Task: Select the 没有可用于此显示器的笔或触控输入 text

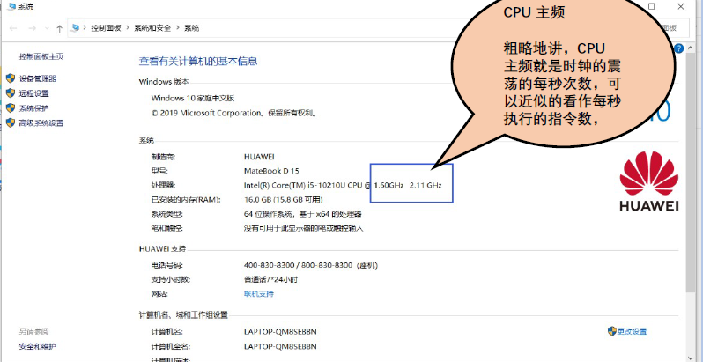Action: tap(304, 228)
